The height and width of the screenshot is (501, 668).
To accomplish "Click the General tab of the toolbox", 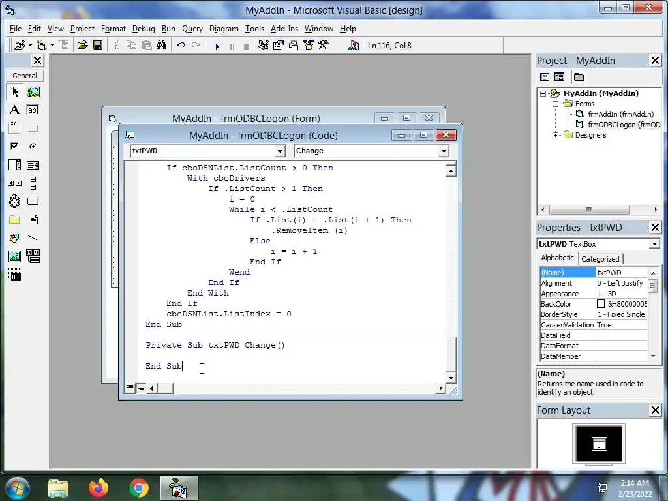I will 25,76.
